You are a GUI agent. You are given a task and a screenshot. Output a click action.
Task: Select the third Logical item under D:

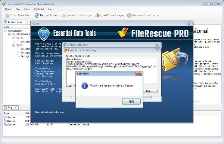click(27, 56)
